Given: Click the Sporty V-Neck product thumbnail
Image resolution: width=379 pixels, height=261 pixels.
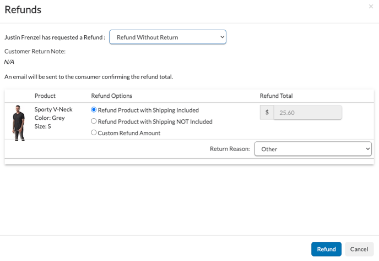Looking at the screenshot, I should (x=18, y=122).
